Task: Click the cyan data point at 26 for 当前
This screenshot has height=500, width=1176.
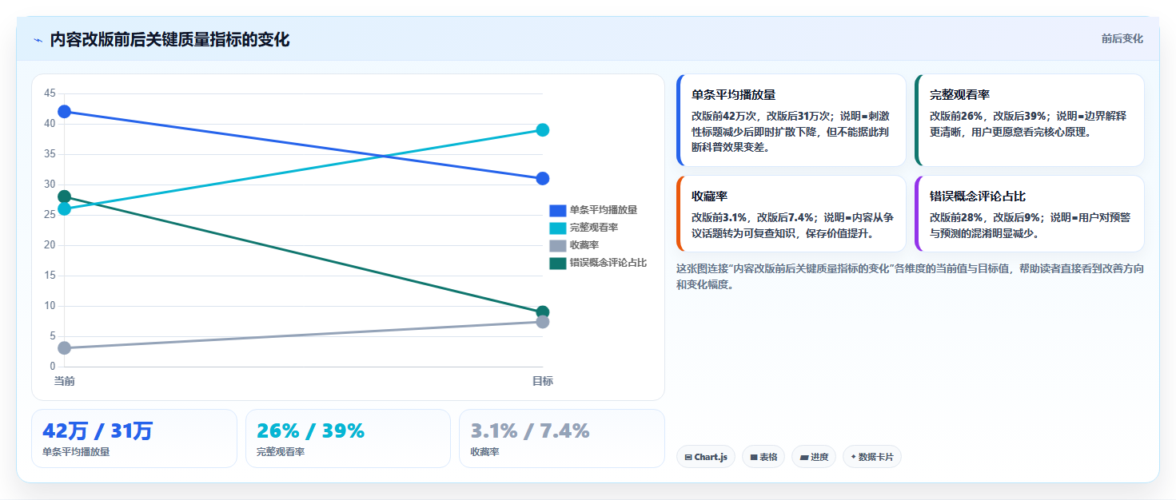Action: (65, 208)
